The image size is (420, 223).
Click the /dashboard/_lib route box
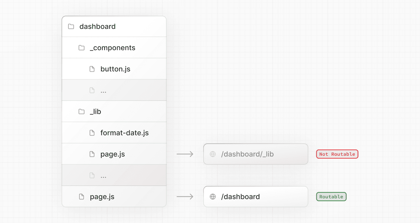tap(256, 154)
